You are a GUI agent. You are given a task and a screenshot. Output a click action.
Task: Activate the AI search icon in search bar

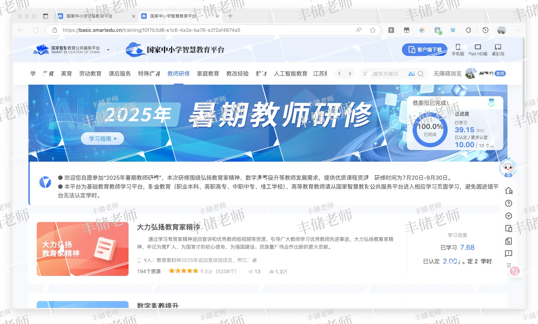pos(411,73)
